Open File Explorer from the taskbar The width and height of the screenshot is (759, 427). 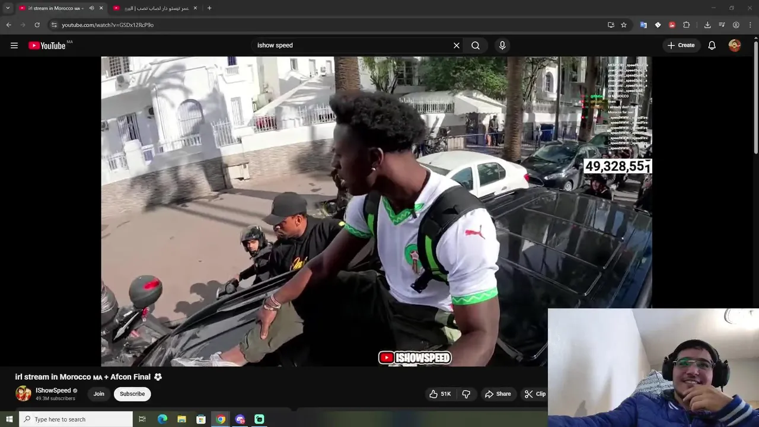181,419
